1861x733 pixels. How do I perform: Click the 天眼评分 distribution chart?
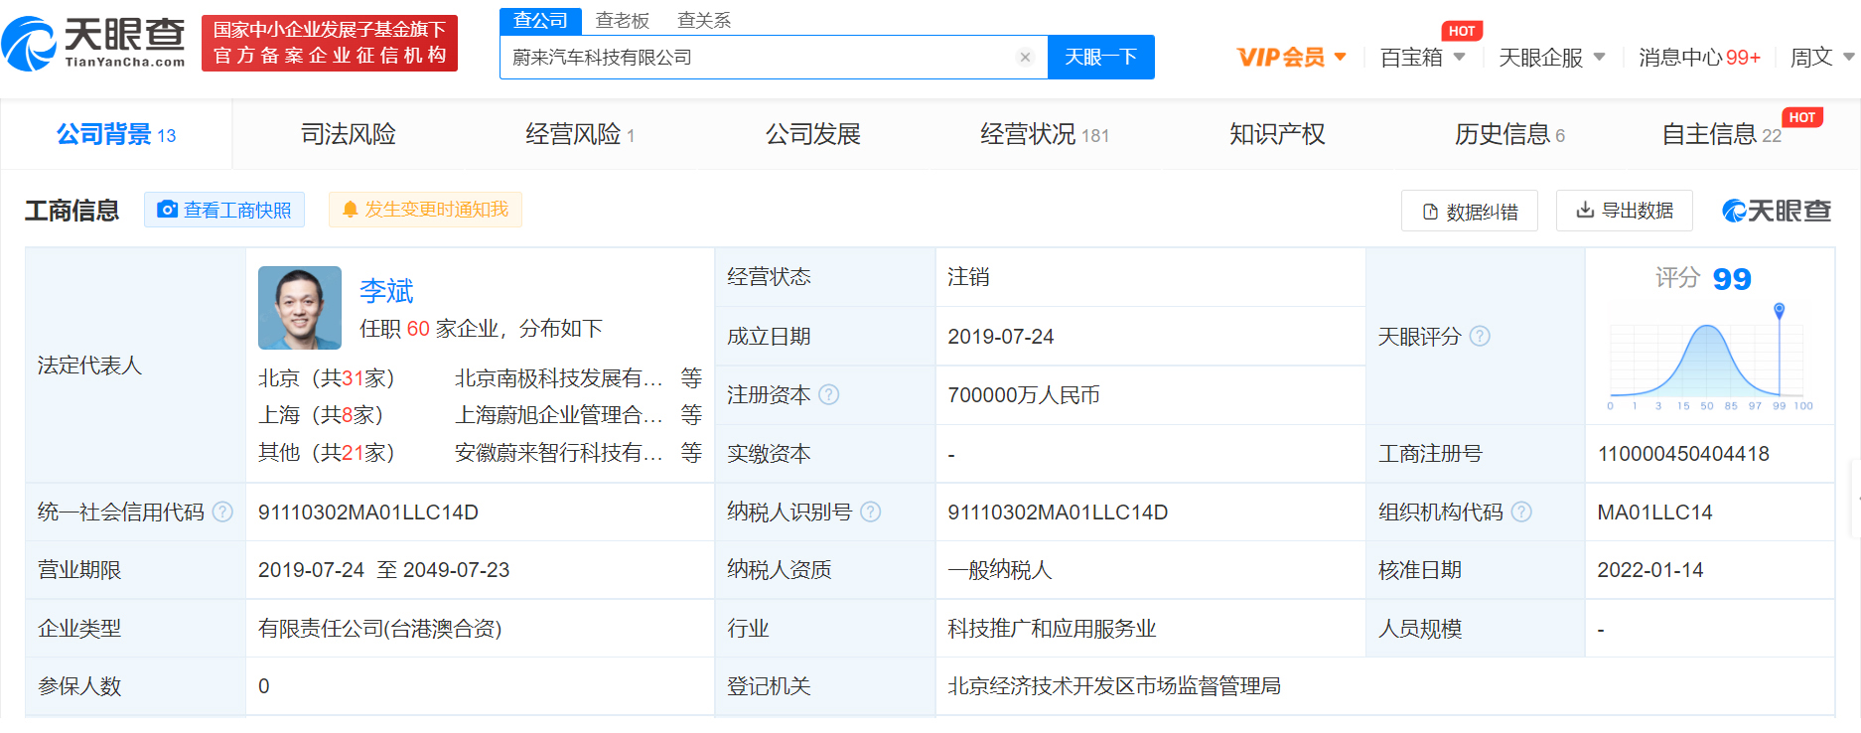pyautogui.click(x=1709, y=359)
